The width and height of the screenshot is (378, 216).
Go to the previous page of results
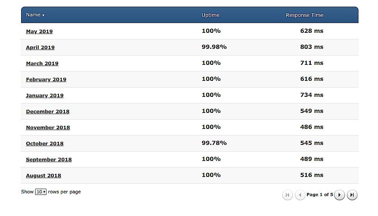300,195
